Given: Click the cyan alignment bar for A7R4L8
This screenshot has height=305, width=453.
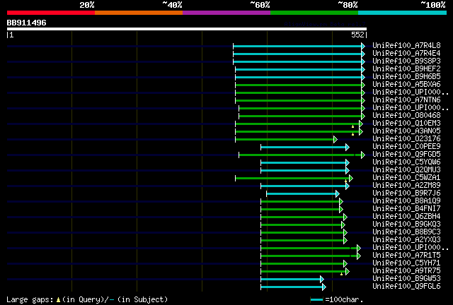Looking at the screenshot, I should 297,46.
